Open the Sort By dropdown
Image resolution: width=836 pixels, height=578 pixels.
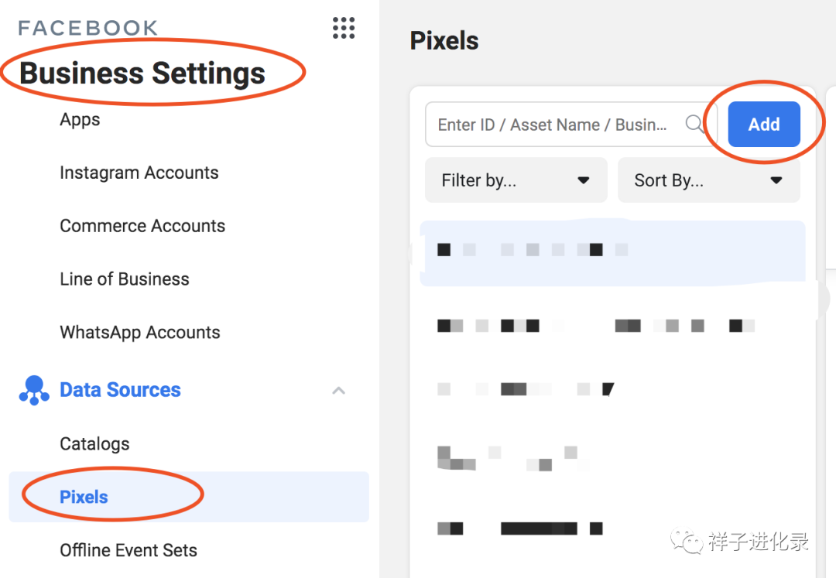click(708, 180)
